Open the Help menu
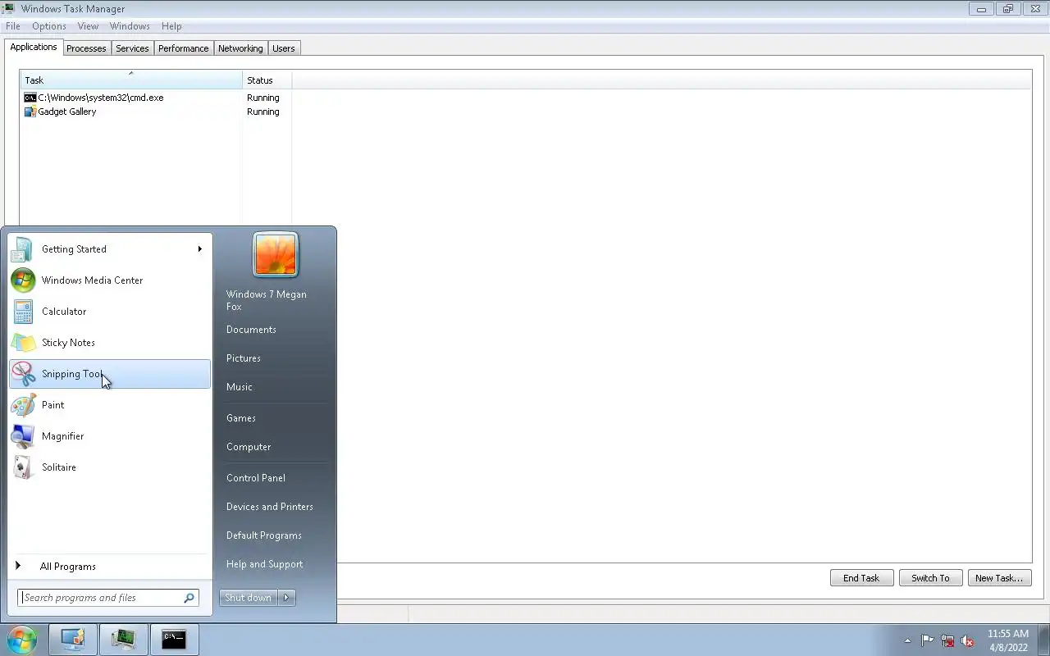The image size is (1050, 656). pyautogui.click(x=171, y=26)
